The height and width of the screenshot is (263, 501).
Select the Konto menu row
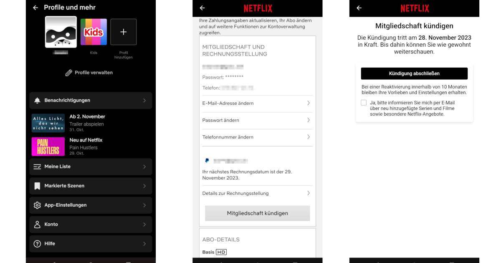91,224
